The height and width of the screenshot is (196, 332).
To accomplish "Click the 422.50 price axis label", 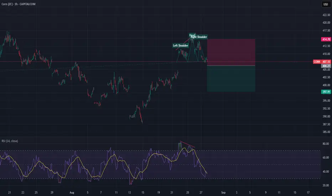I will click(x=326, y=15).
